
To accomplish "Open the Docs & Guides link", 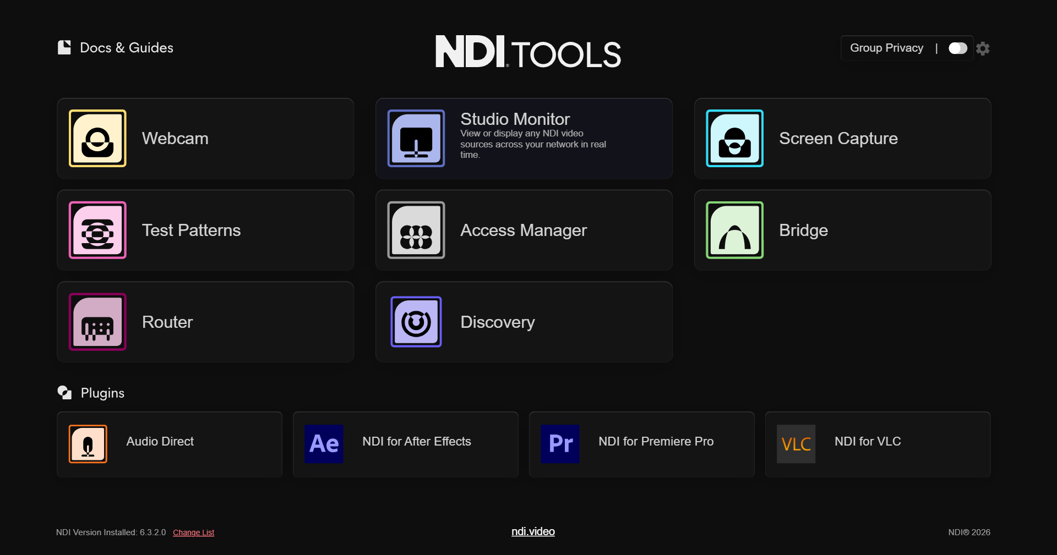I will click(x=127, y=48).
